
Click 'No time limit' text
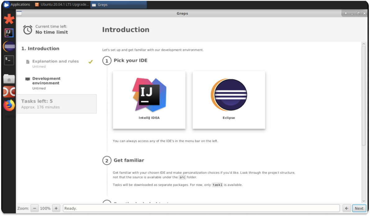coord(52,32)
